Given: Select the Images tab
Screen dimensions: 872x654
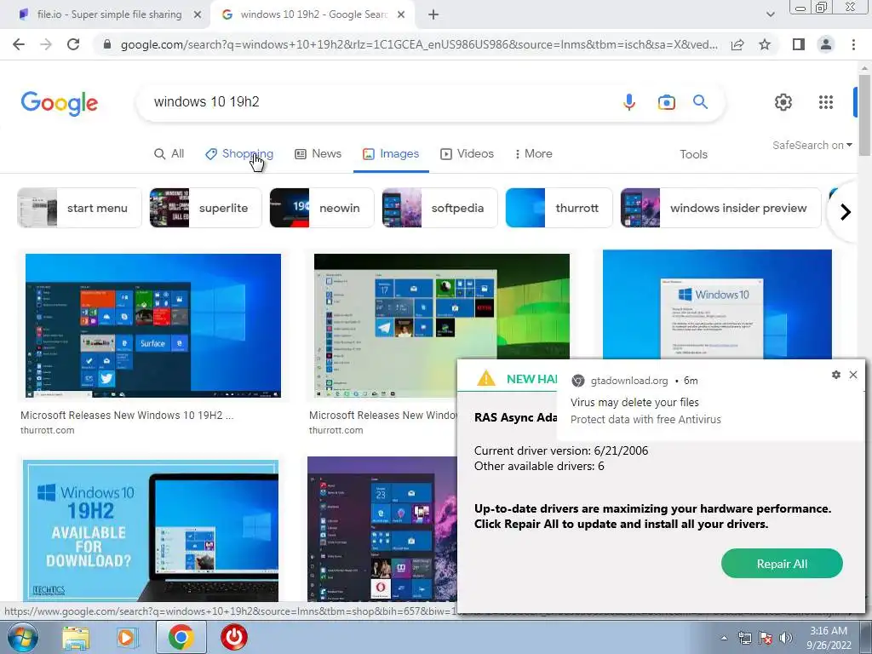Looking at the screenshot, I should (391, 153).
